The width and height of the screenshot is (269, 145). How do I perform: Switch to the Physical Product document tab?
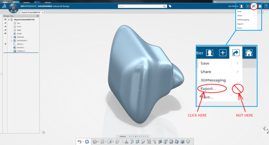point(31,13)
